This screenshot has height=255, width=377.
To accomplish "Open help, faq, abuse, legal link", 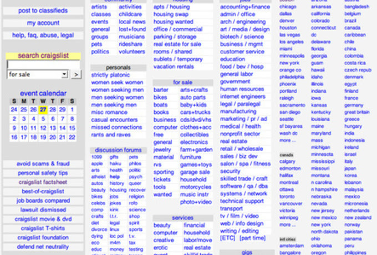I will [x=43, y=35].
